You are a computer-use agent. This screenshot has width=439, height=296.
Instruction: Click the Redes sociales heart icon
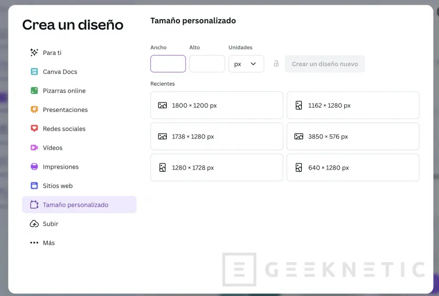click(34, 128)
